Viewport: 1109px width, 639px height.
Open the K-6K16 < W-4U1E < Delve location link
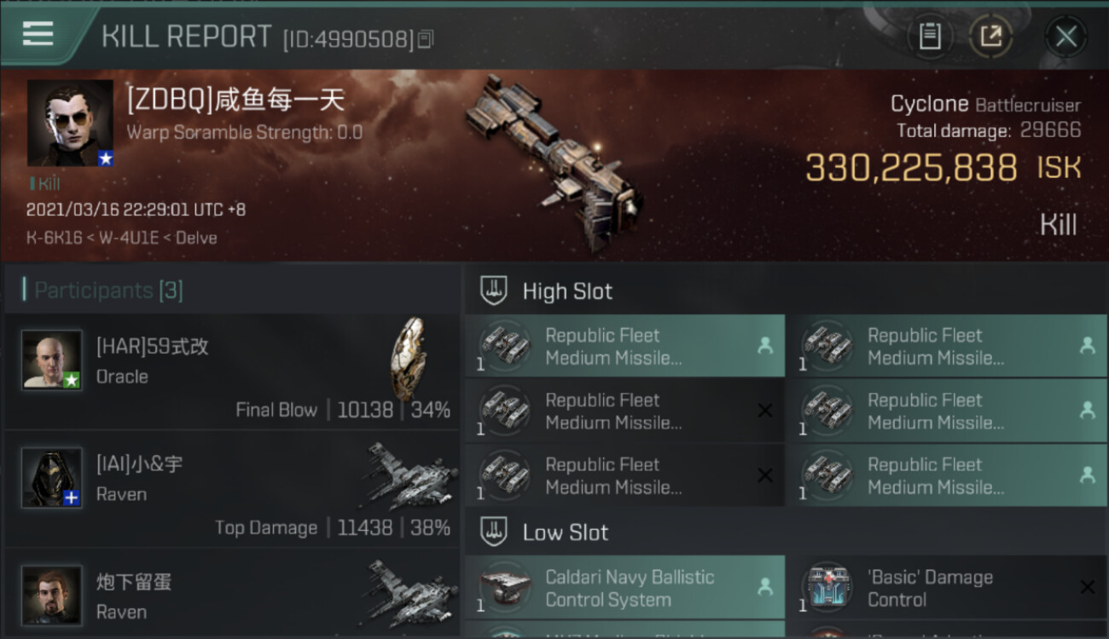(122, 238)
